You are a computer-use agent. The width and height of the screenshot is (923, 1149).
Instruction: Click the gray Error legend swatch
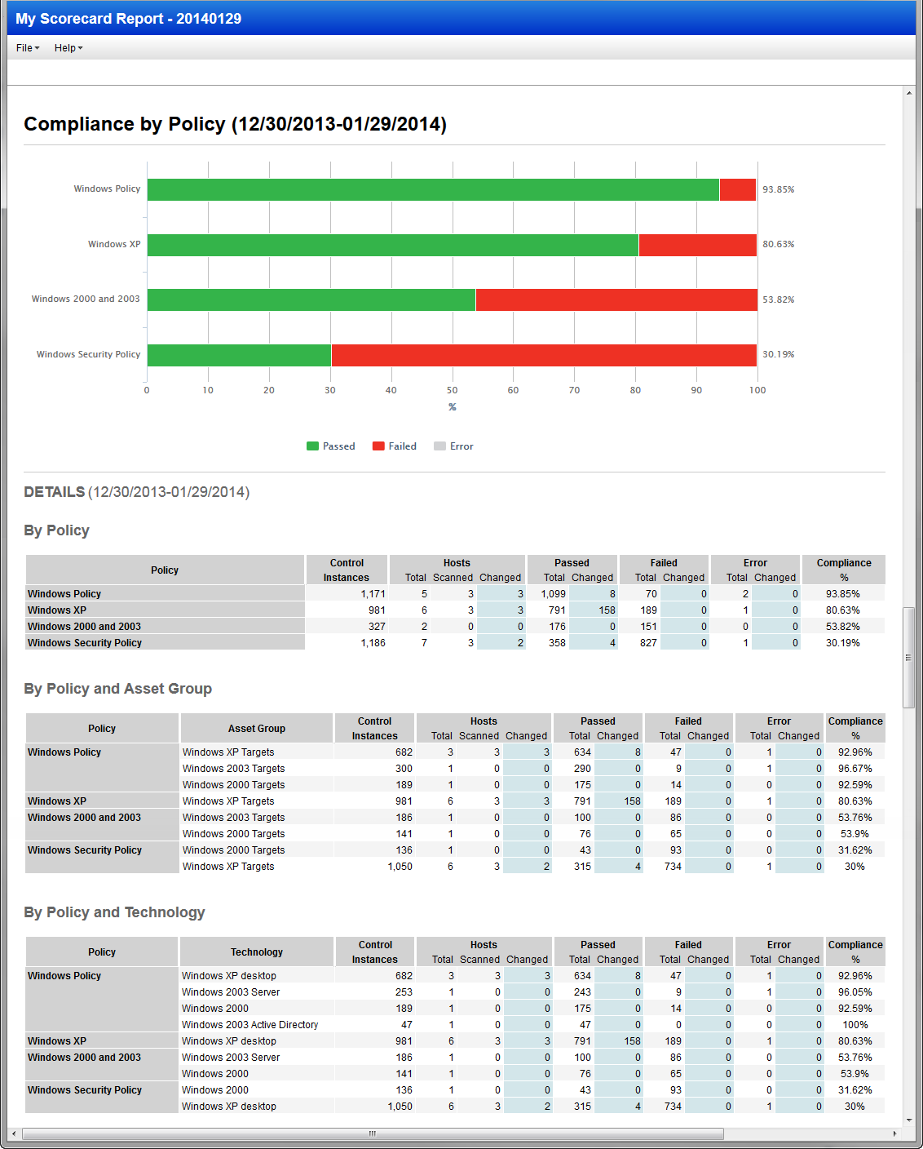click(x=440, y=446)
